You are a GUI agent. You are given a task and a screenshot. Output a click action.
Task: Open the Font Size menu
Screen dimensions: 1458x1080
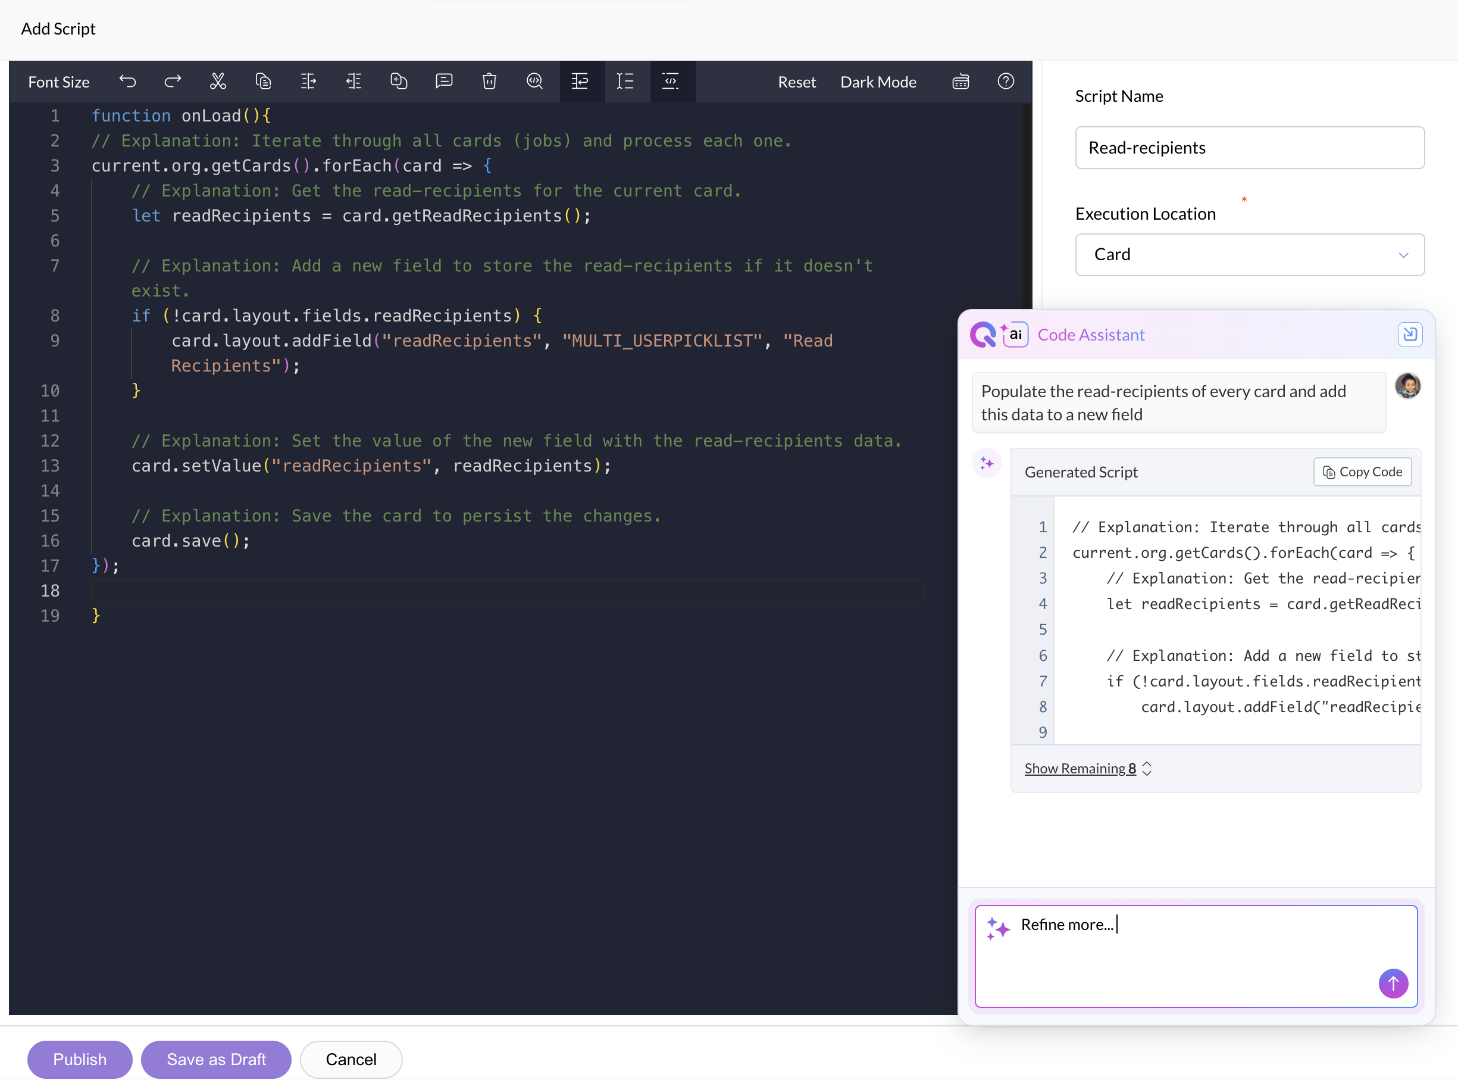click(58, 82)
